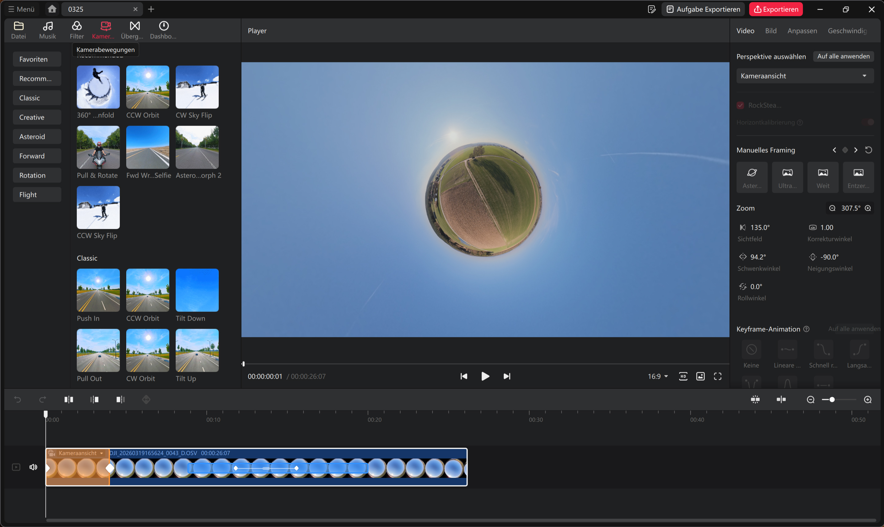Mute the timeline track audio
This screenshot has width=884, height=527.
tap(33, 467)
